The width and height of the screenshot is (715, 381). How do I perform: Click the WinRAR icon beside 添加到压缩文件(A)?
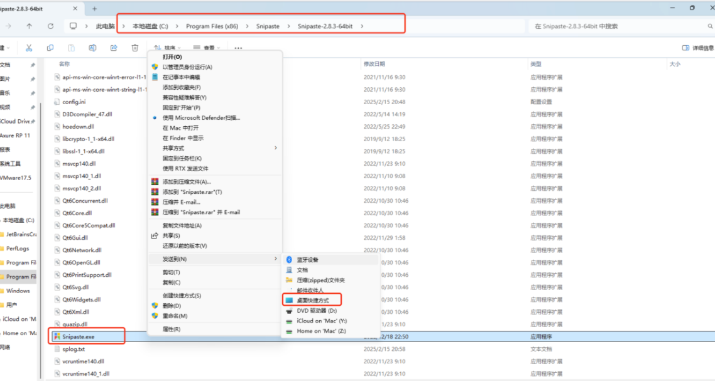click(x=155, y=181)
